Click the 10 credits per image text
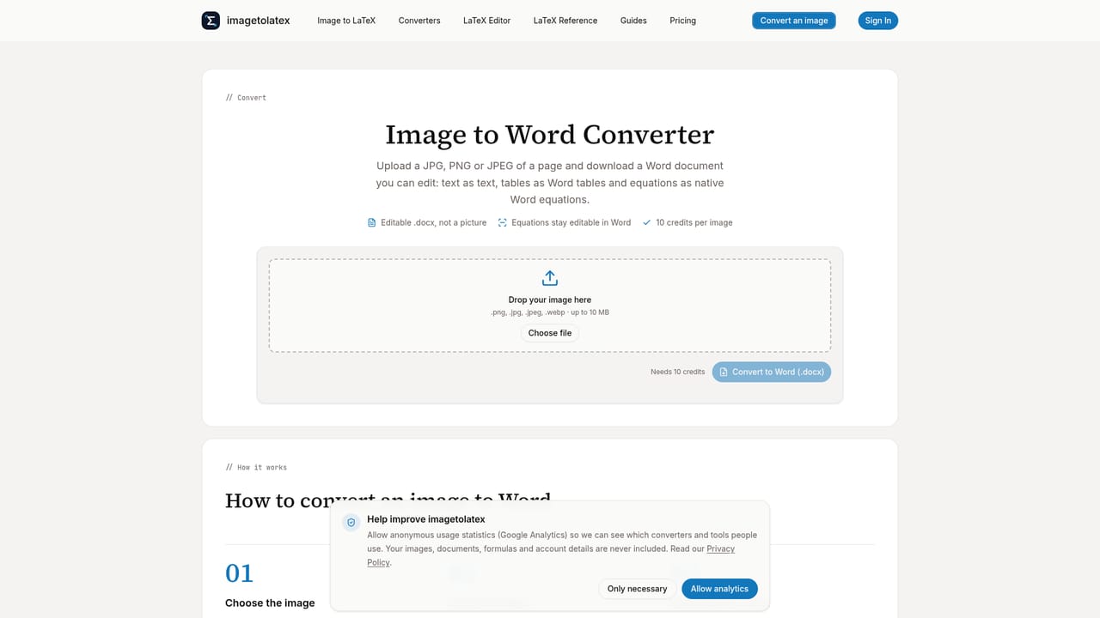1100x618 pixels. pos(694,222)
